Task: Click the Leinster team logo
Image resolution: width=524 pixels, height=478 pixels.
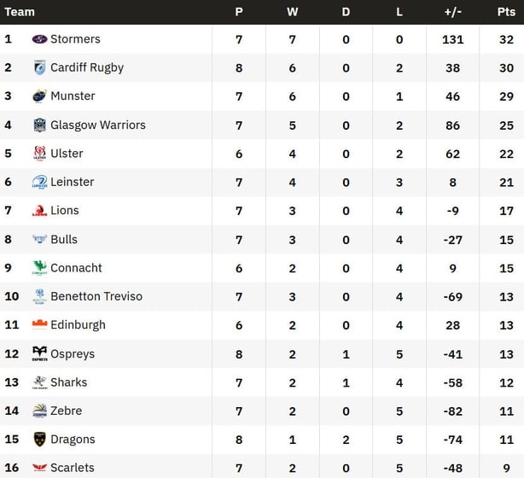Action: click(39, 183)
